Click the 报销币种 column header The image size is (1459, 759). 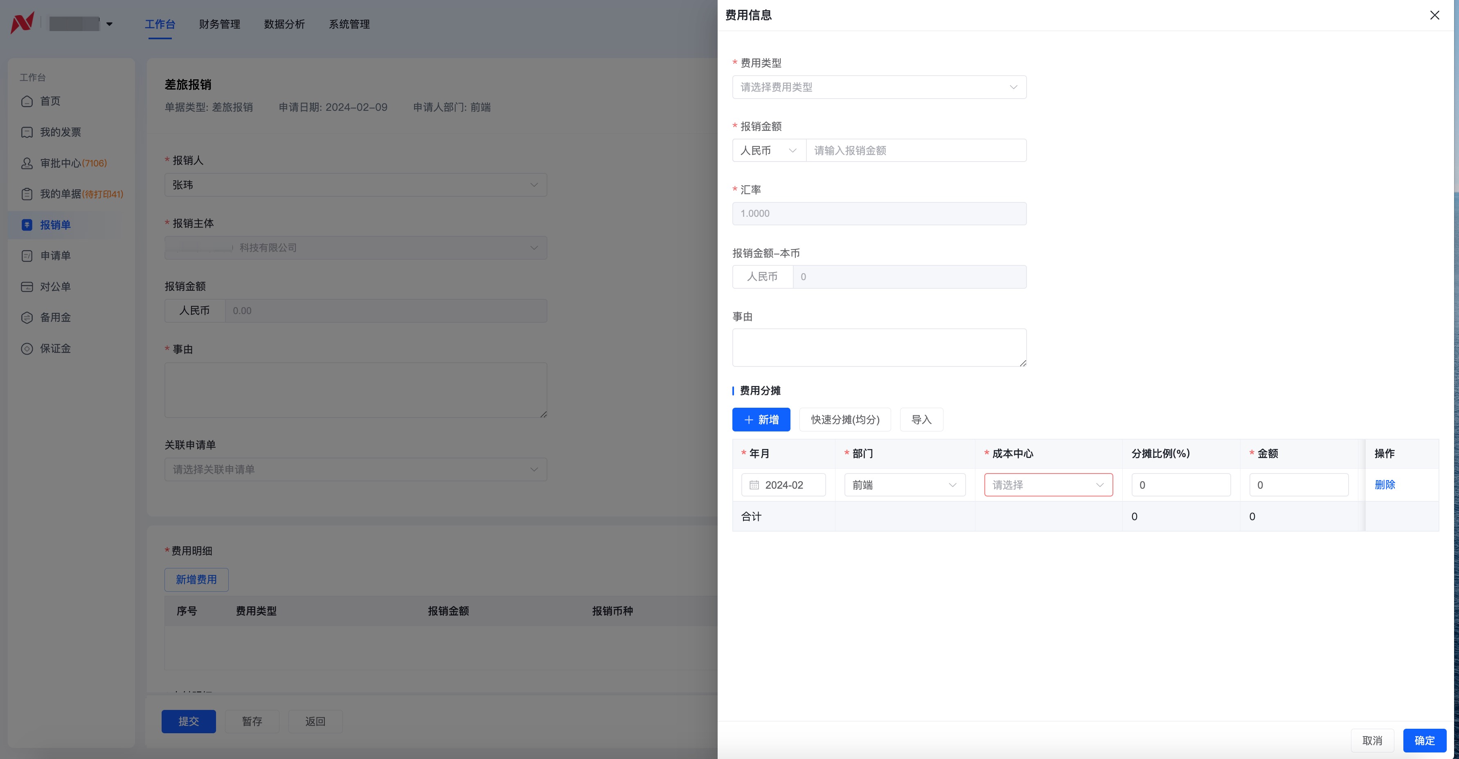click(x=612, y=611)
